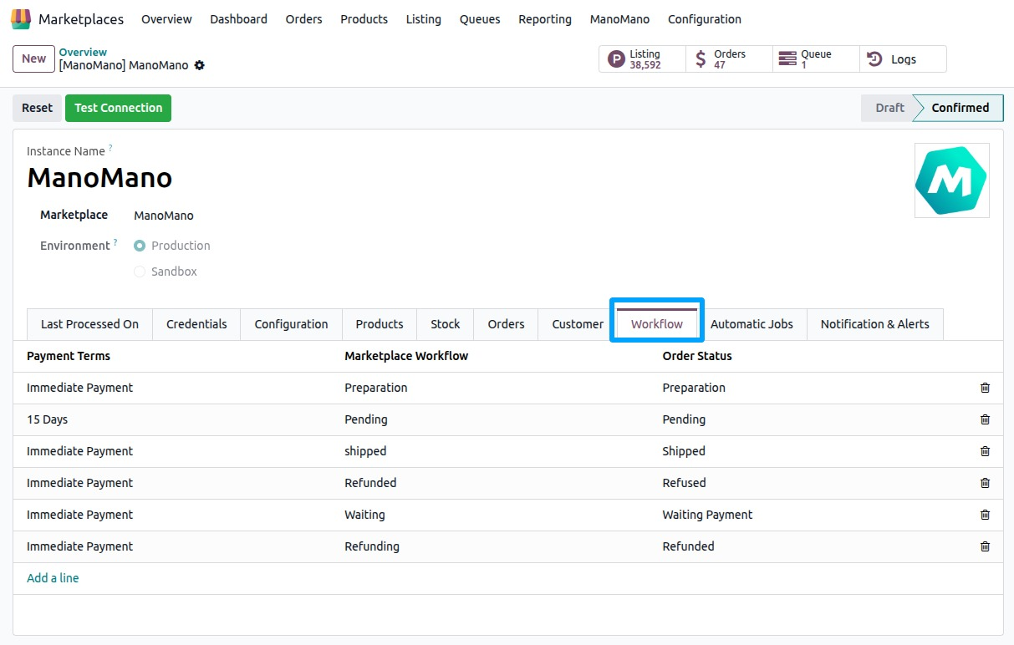1014x645 pixels.
Task: Open the Orders 47 stat button
Action: [x=729, y=59]
